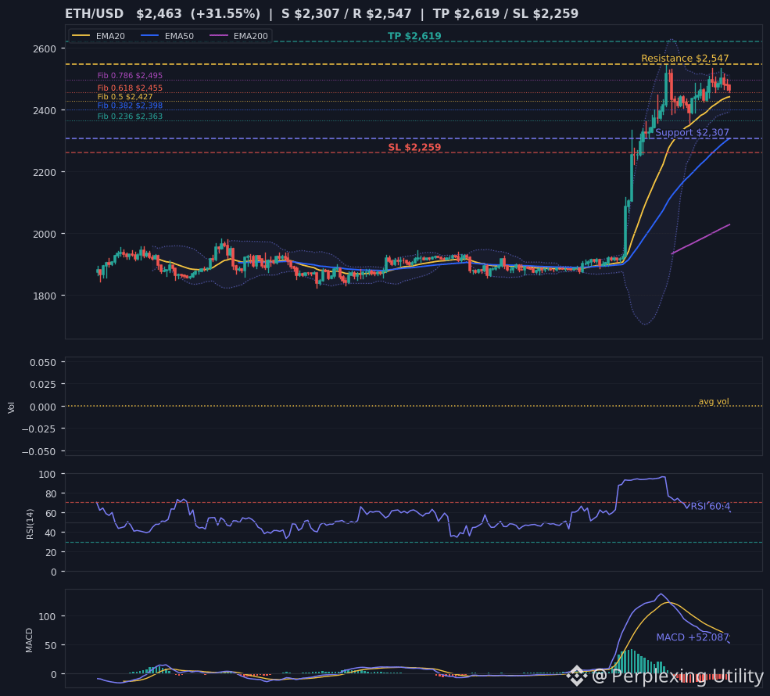Viewport: 770px width, 696px height.
Task: Click the Vol axis title
Action: tap(11, 407)
